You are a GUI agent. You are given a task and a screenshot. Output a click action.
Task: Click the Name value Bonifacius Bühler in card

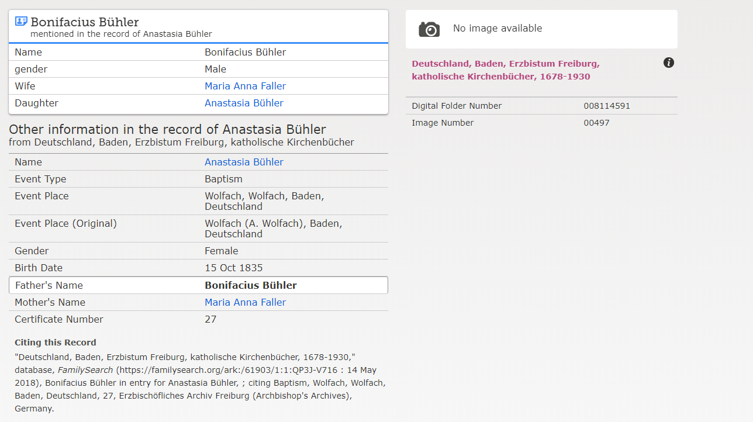pos(246,52)
